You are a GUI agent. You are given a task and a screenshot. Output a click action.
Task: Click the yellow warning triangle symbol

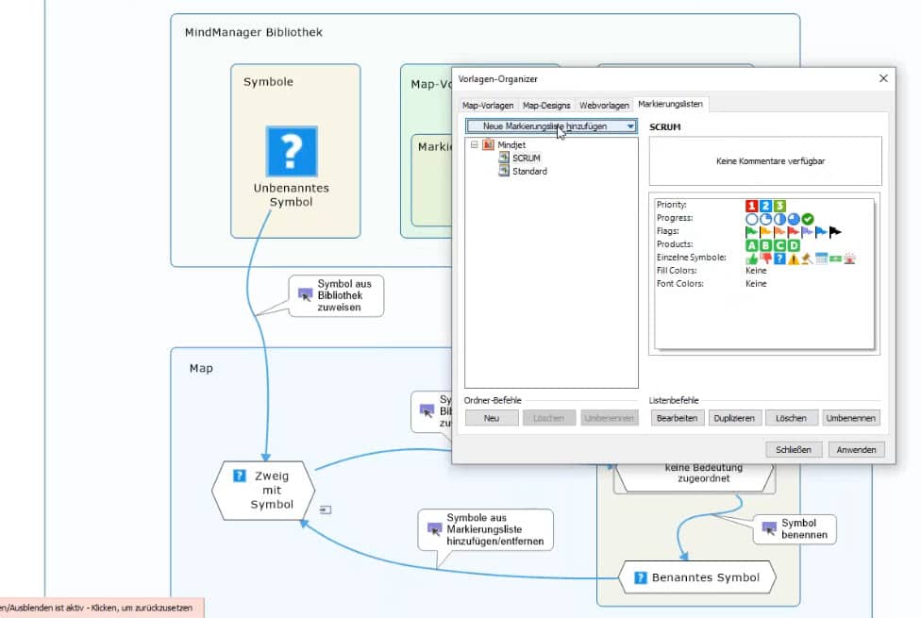794,258
